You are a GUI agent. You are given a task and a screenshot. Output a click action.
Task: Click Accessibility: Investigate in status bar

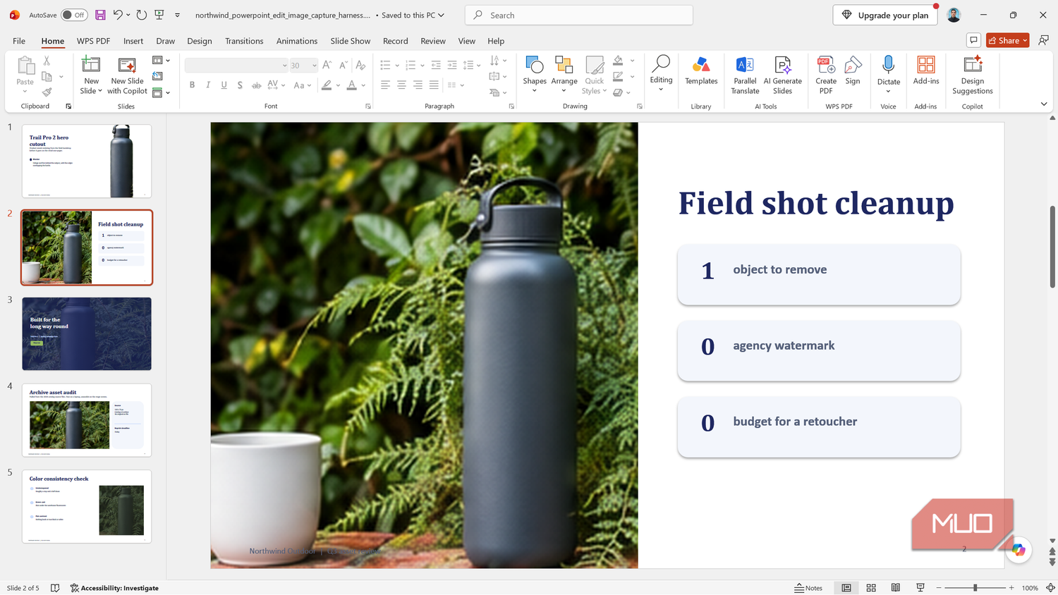click(114, 588)
